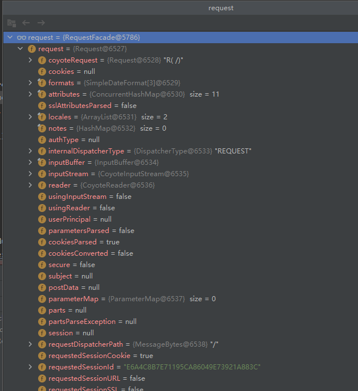The width and height of the screenshot is (358, 391).
Task: Click the field icon next to postData
Action: (x=42, y=288)
